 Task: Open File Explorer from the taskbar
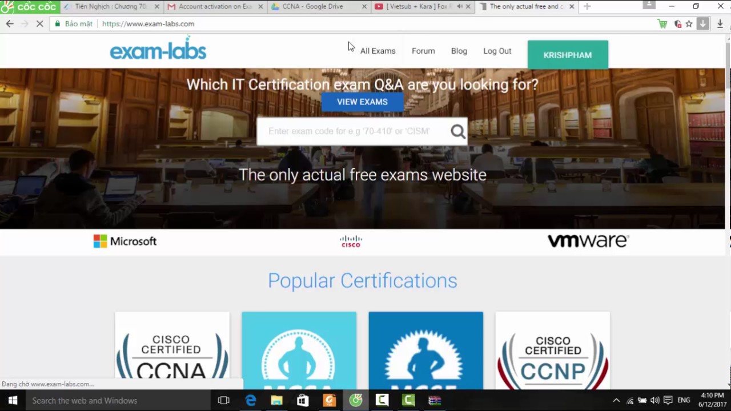(276, 400)
